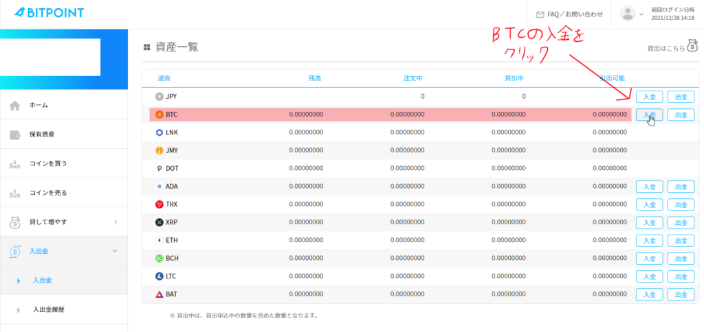Click the 保有資産 wallet icon
This screenshot has height=332, width=704.
14,134
